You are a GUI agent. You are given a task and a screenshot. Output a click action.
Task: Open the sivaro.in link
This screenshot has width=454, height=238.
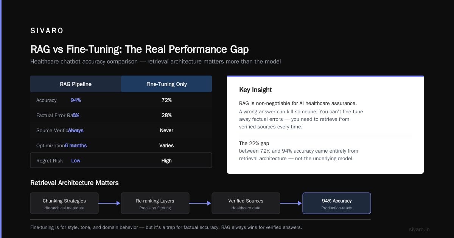click(419, 229)
